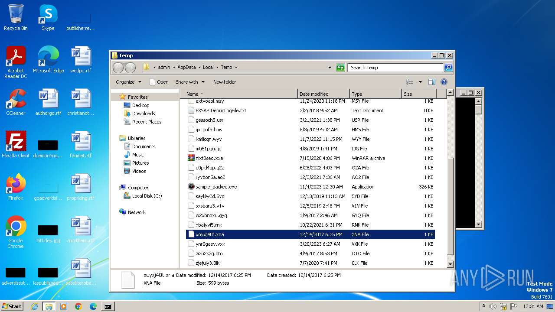This screenshot has height=312, width=555.
Task: Open Recent Places in navigation pane
Action: (147, 122)
